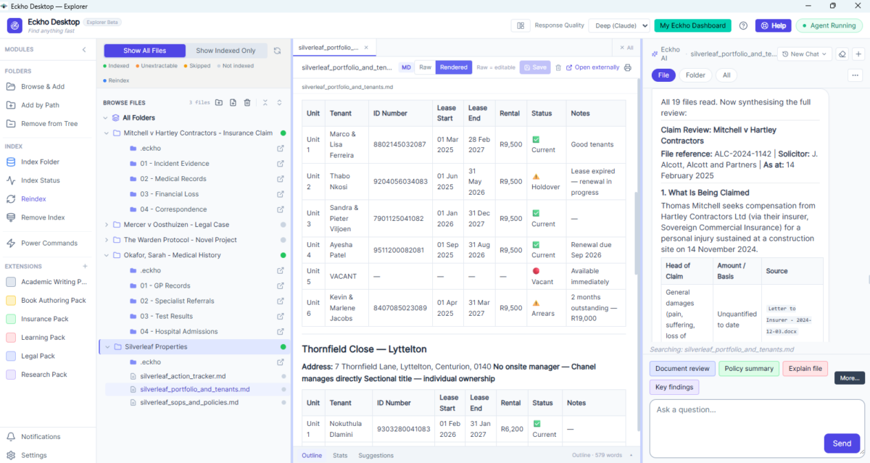Open 03 - Test Results folder externally icon
Image resolution: width=870 pixels, height=463 pixels.
[x=280, y=316]
